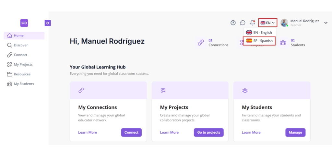This screenshot has width=332, height=155.
Task: Open the EN language dropdown
Action: coord(267,23)
